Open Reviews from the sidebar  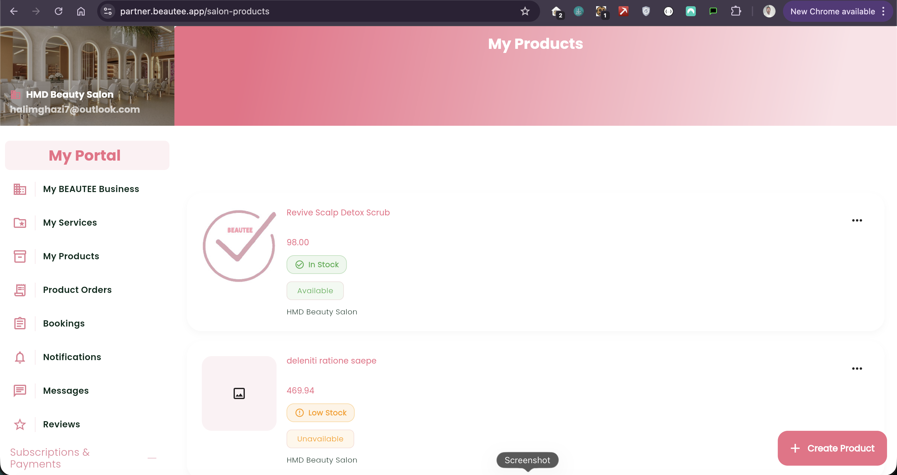click(x=62, y=424)
